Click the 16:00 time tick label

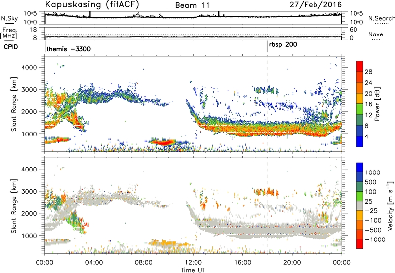click(242, 263)
